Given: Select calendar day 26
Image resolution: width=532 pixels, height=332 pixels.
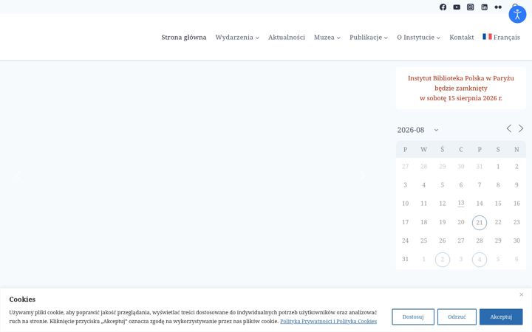Looking at the screenshot, I should pyautogui.click(x=442, y=241).
